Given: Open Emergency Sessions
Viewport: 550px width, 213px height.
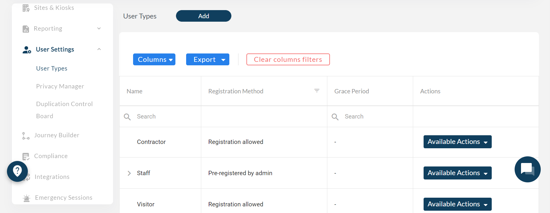Looking at the screenshot, I should pyautogui.click(x=64, y=198).
